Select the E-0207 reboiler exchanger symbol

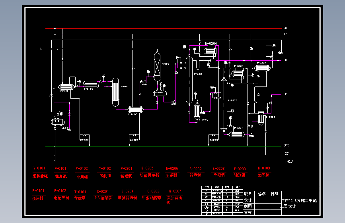237,135
